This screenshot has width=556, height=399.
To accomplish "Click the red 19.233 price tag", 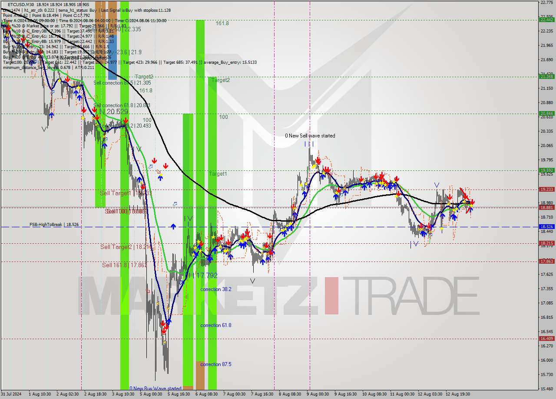I will point(546,190).
